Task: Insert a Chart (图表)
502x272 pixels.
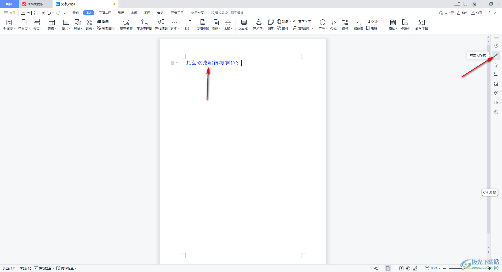Action: coord(103,21)
